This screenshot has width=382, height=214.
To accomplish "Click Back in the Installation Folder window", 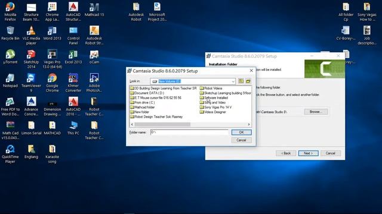I will (x=286, y=153).
